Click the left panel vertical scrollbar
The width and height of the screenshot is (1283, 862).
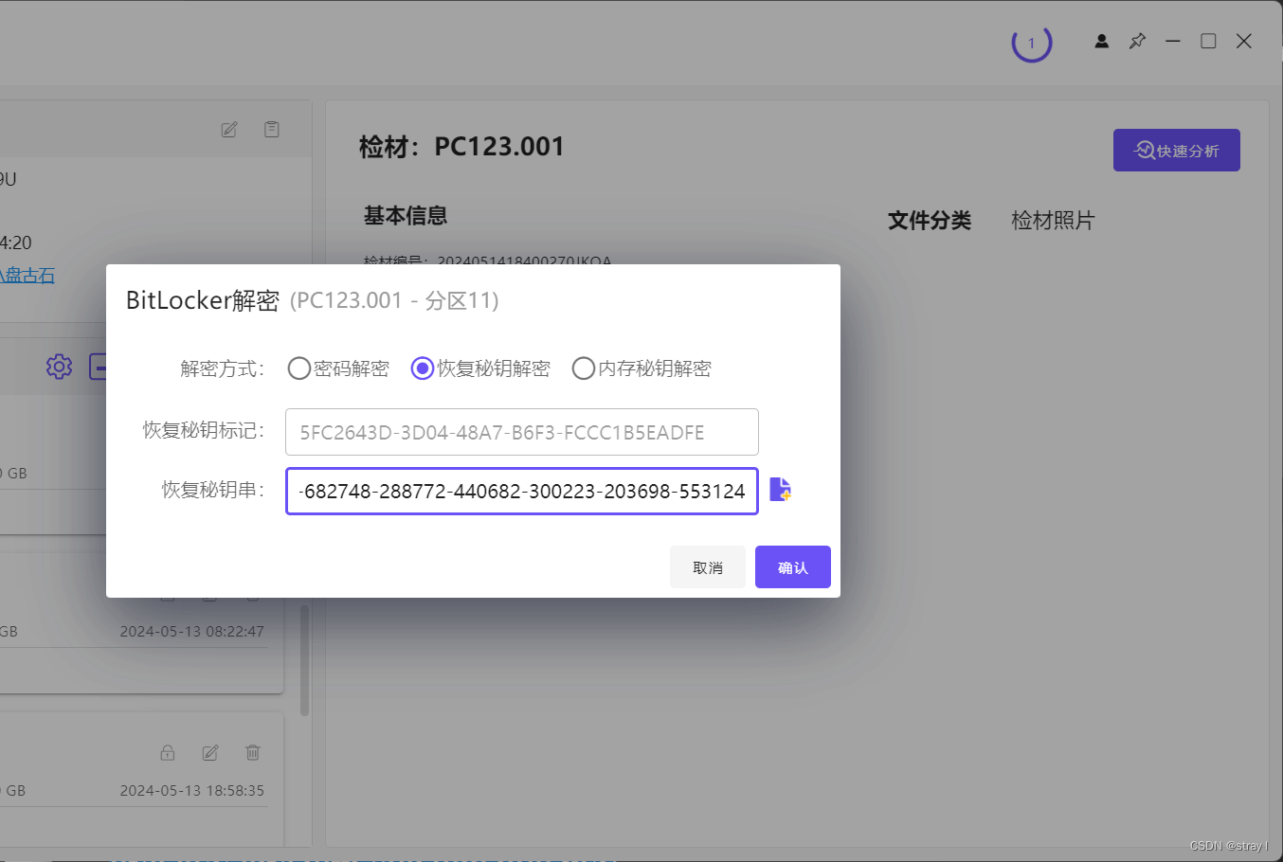(x=305, y=660)
